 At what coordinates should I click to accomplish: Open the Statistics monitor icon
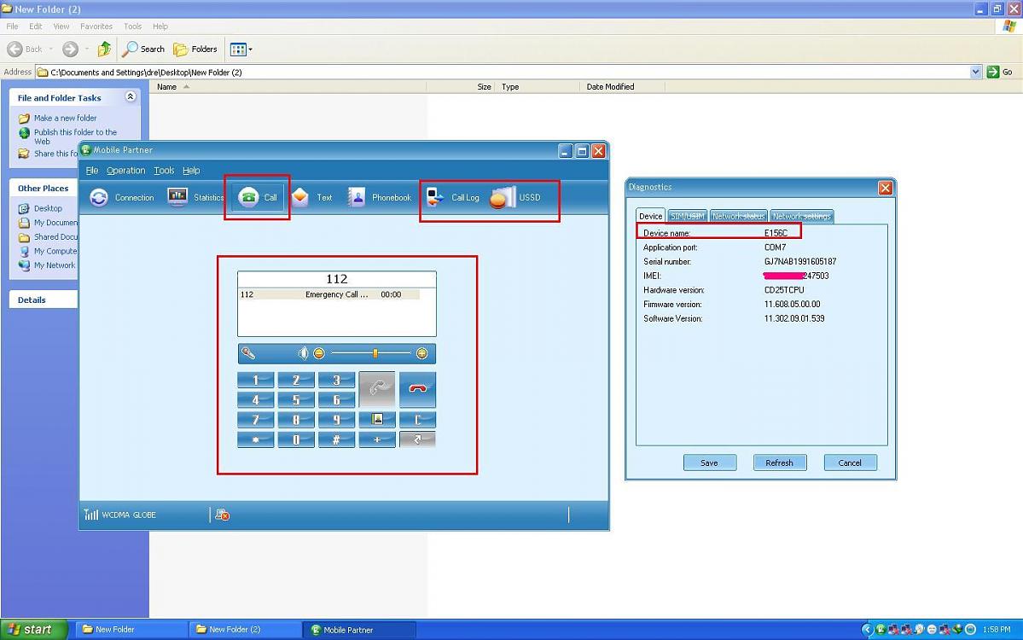coord(177,197)
